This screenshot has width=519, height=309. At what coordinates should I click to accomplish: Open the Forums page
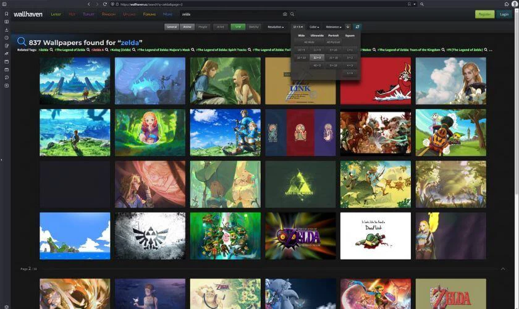pyautogui.click(x=150, y=14)
